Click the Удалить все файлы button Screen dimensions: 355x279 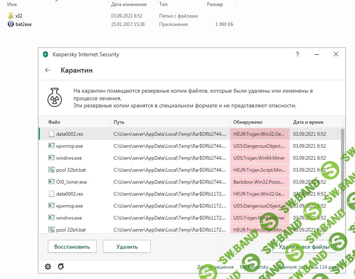coord(304,247)
